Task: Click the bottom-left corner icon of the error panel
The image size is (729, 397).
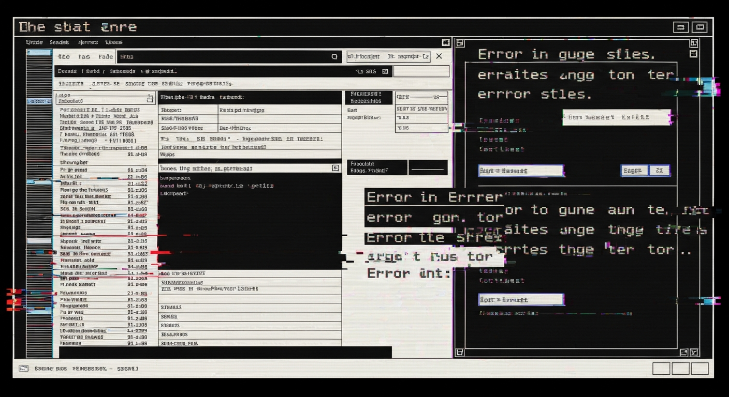Action: tap(459, 353)
